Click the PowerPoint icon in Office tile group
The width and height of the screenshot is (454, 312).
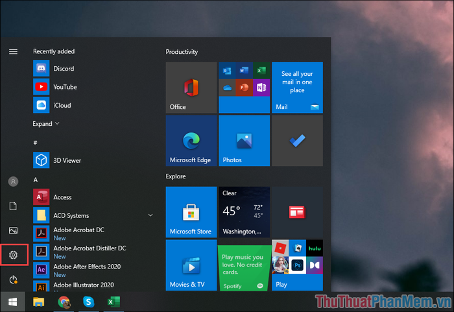[244, 88]
